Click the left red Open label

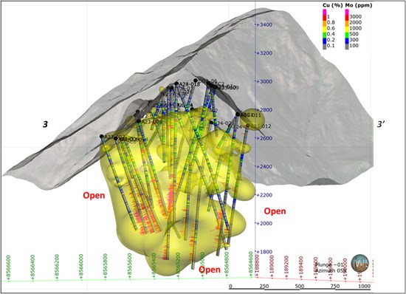coord(94,195)
